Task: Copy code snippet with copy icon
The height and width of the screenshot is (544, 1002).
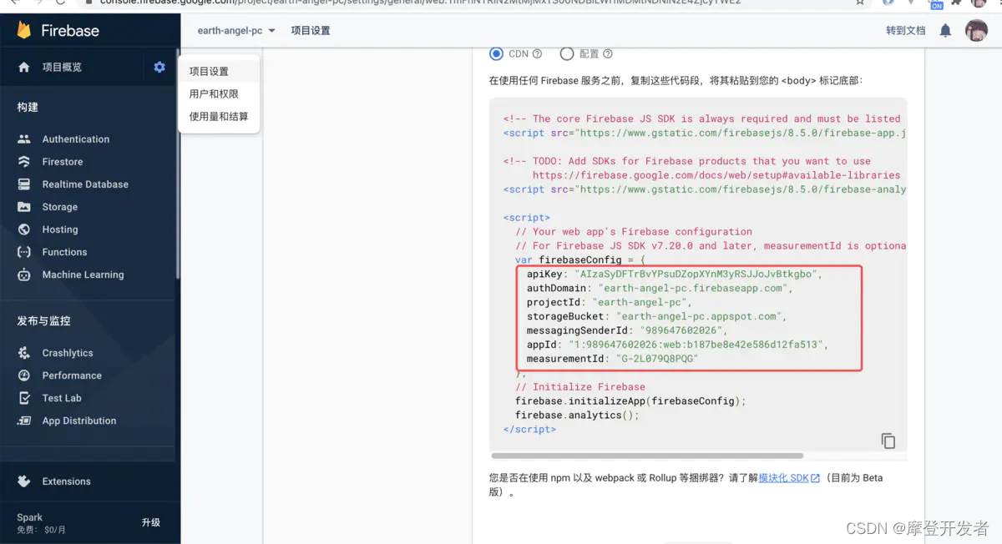Action: (888, 441)
